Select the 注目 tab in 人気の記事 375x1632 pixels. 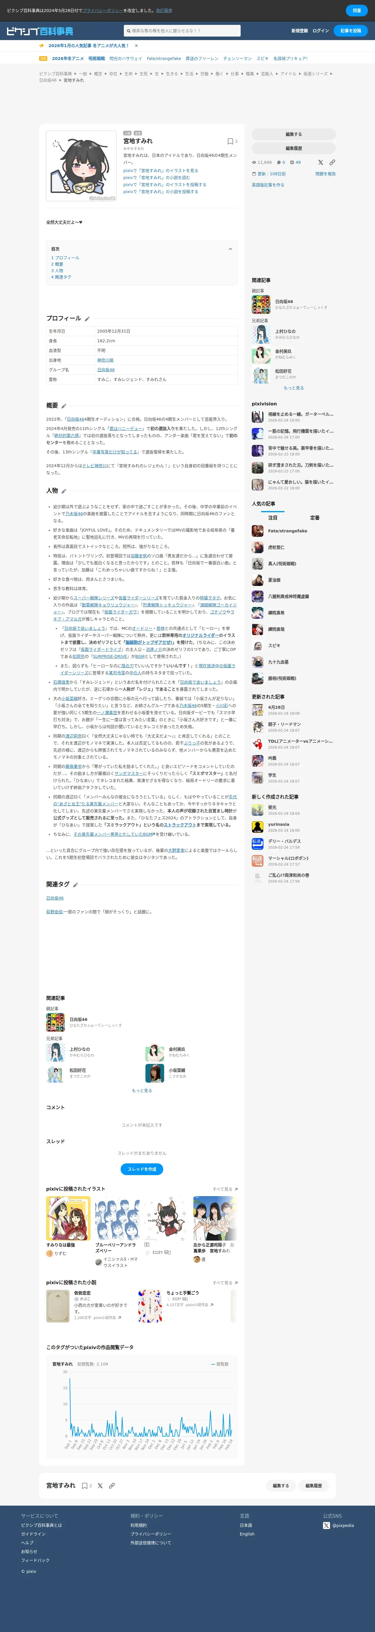tap(272, 517)
